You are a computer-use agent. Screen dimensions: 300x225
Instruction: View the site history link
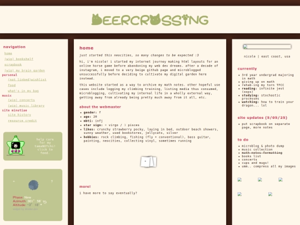19,115
